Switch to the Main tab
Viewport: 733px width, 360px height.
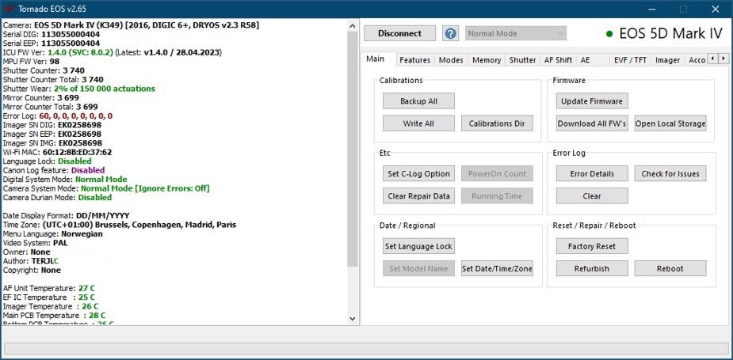(x=375, y=59)
